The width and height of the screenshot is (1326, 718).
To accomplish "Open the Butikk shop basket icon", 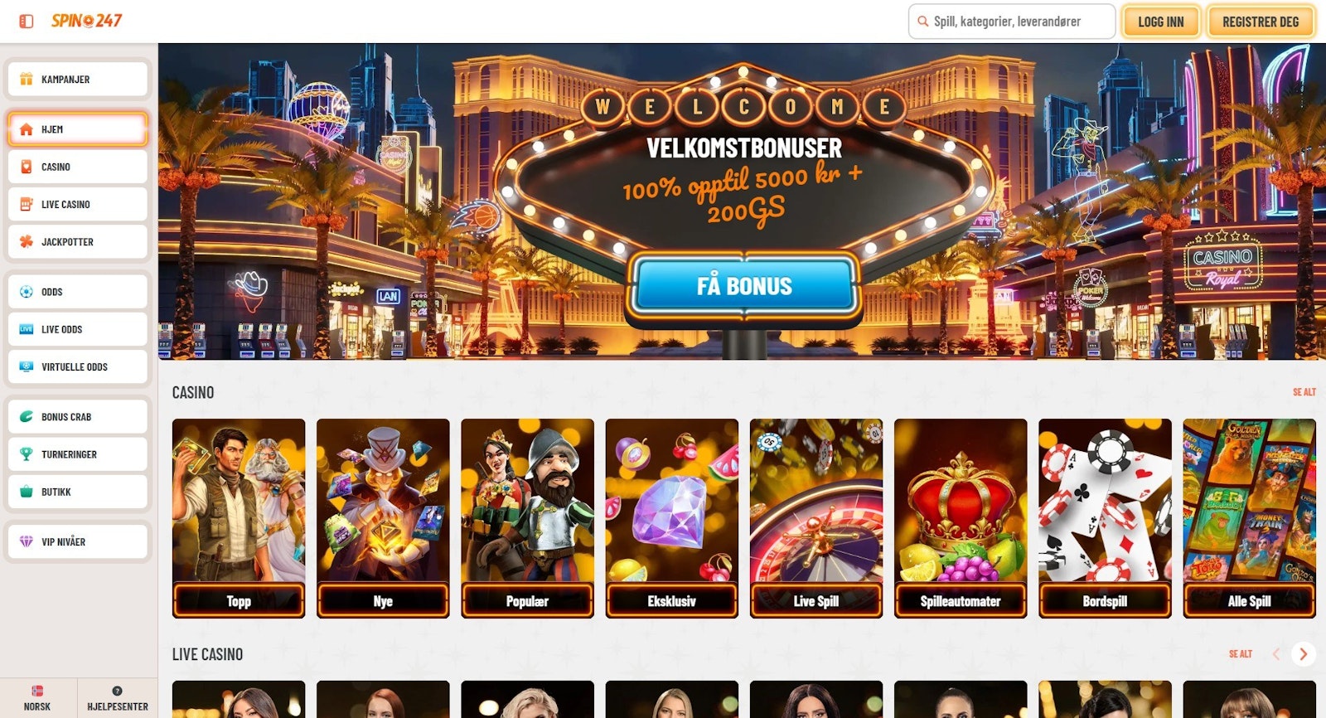I will pos(27,492).
